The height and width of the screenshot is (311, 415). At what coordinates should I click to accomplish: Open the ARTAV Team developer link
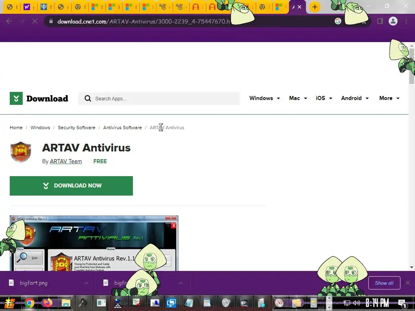click(66, 161)
